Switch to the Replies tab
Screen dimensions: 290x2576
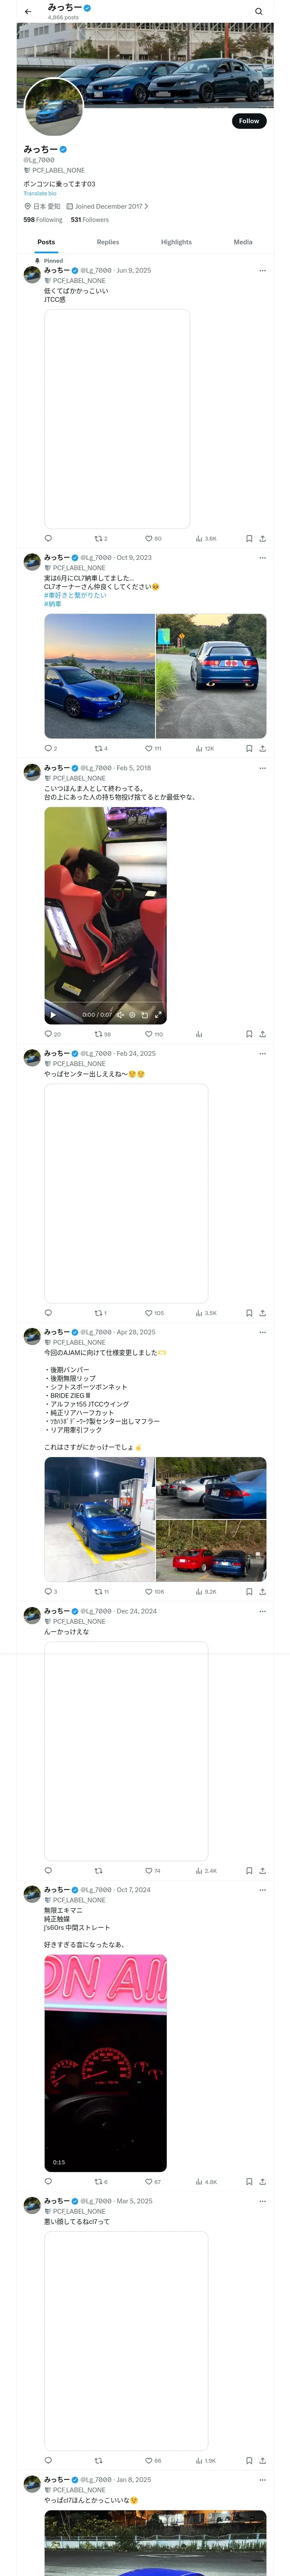click(x=108, y=242)
